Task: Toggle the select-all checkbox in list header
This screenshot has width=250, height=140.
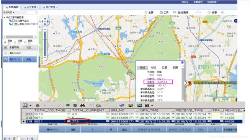Action: tap(5, 47)
